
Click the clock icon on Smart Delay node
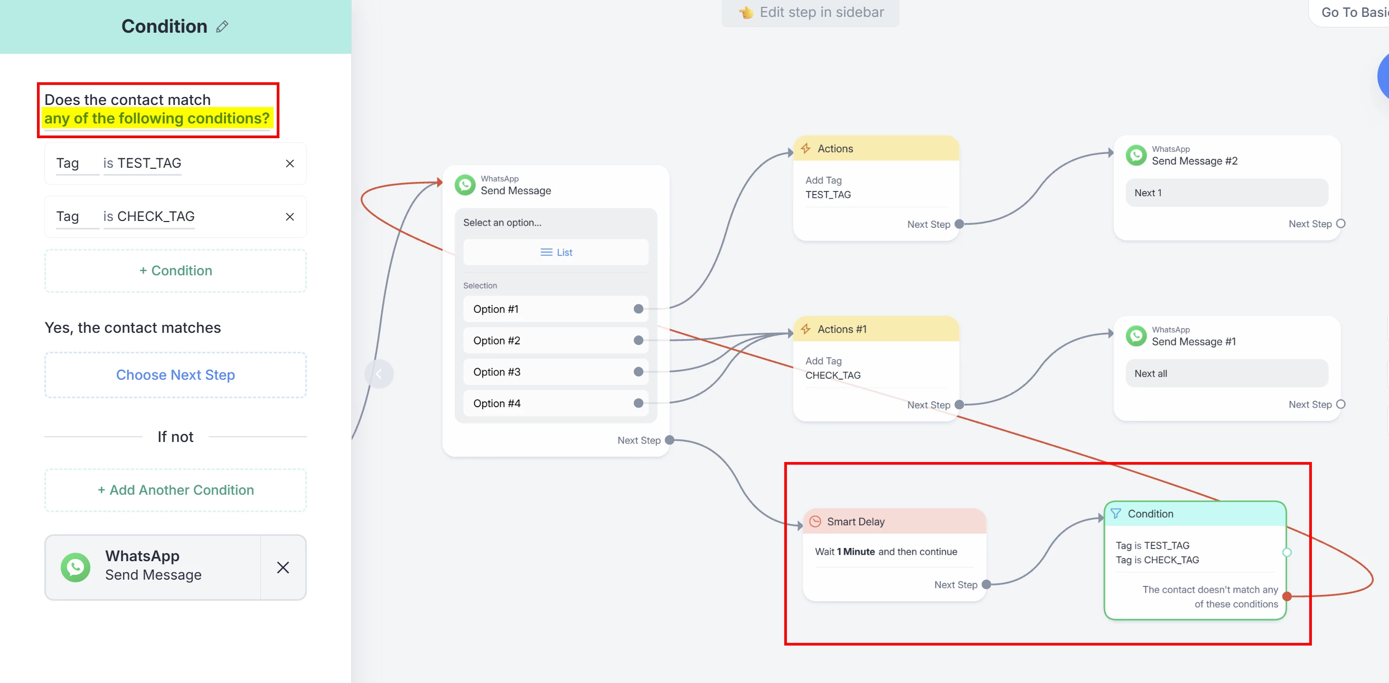(815, 522)
